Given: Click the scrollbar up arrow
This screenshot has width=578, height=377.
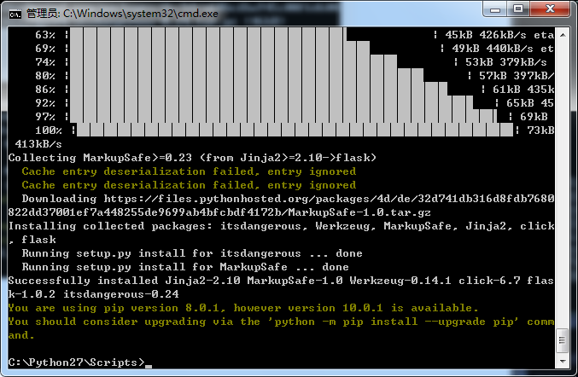Looking at the screenshot, I should coord(563,35).
